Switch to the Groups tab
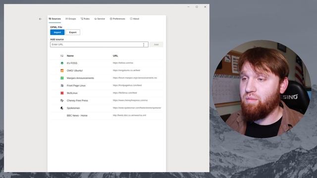The image size is (317, 178). (71, 19)
